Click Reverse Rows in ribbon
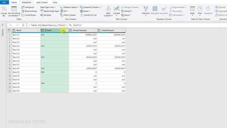This screenshot has width=227, height=128. click(29, 11)
